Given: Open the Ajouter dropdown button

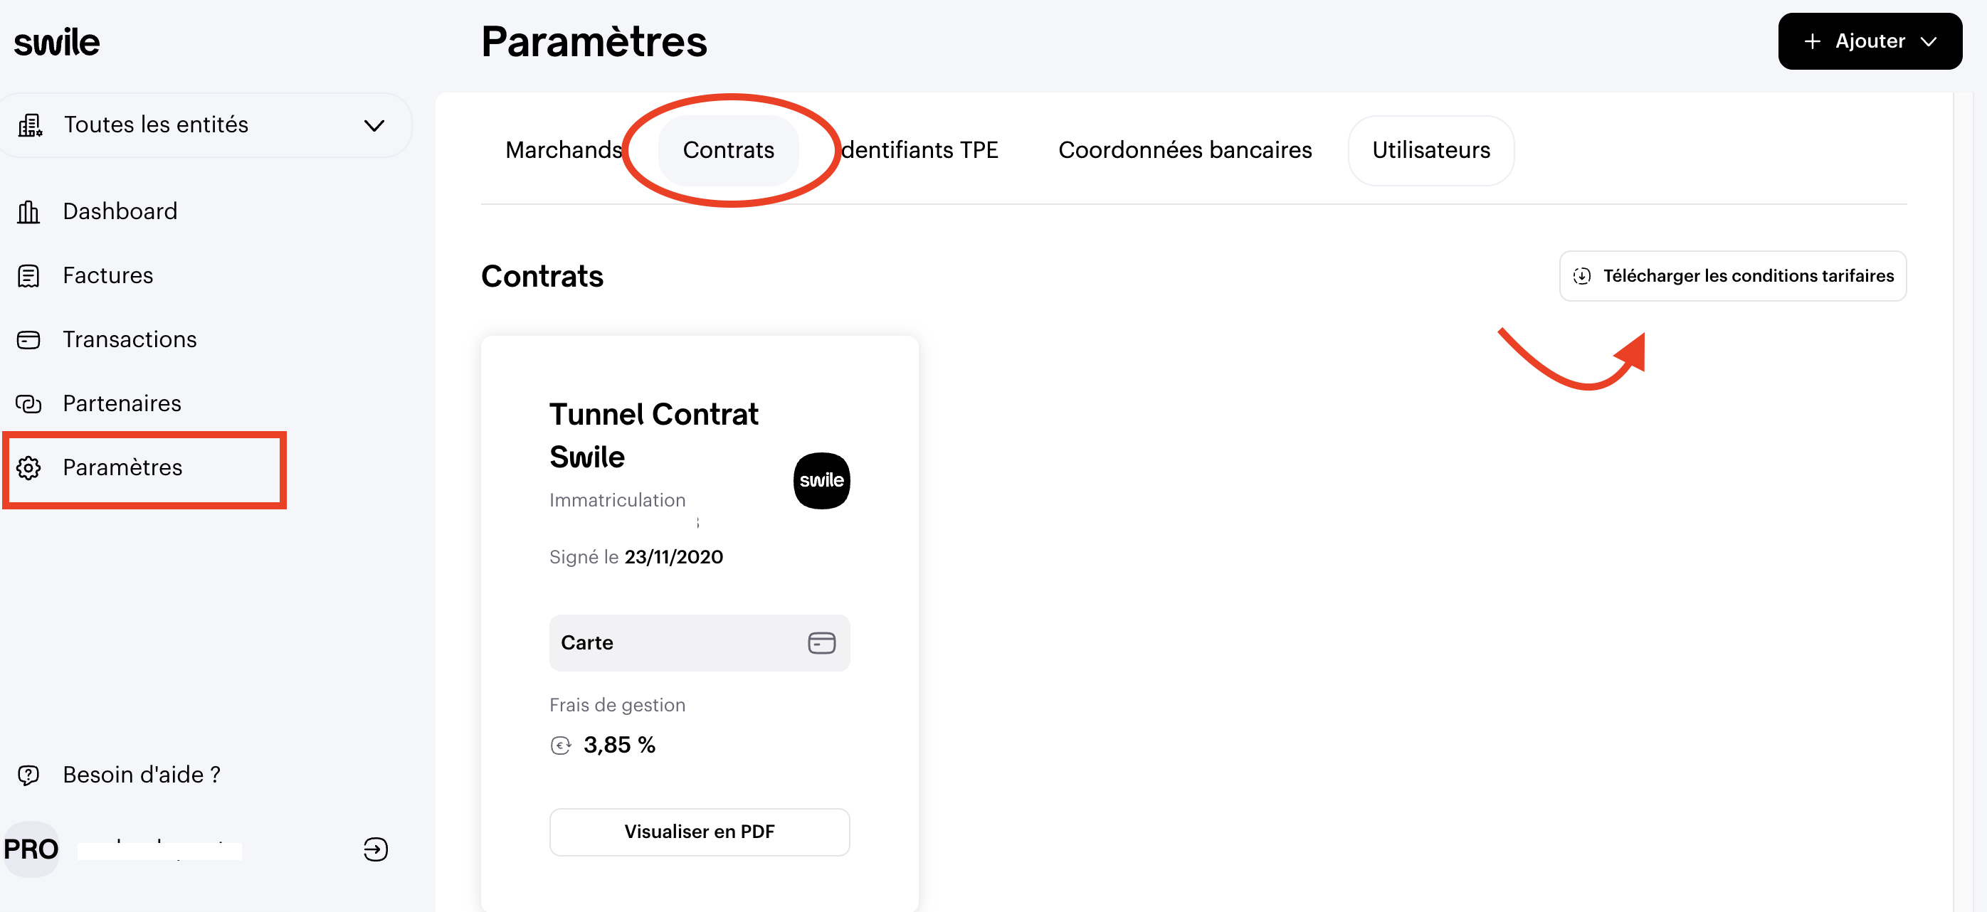Looking at the screenshot, I should coord(1869,42).
